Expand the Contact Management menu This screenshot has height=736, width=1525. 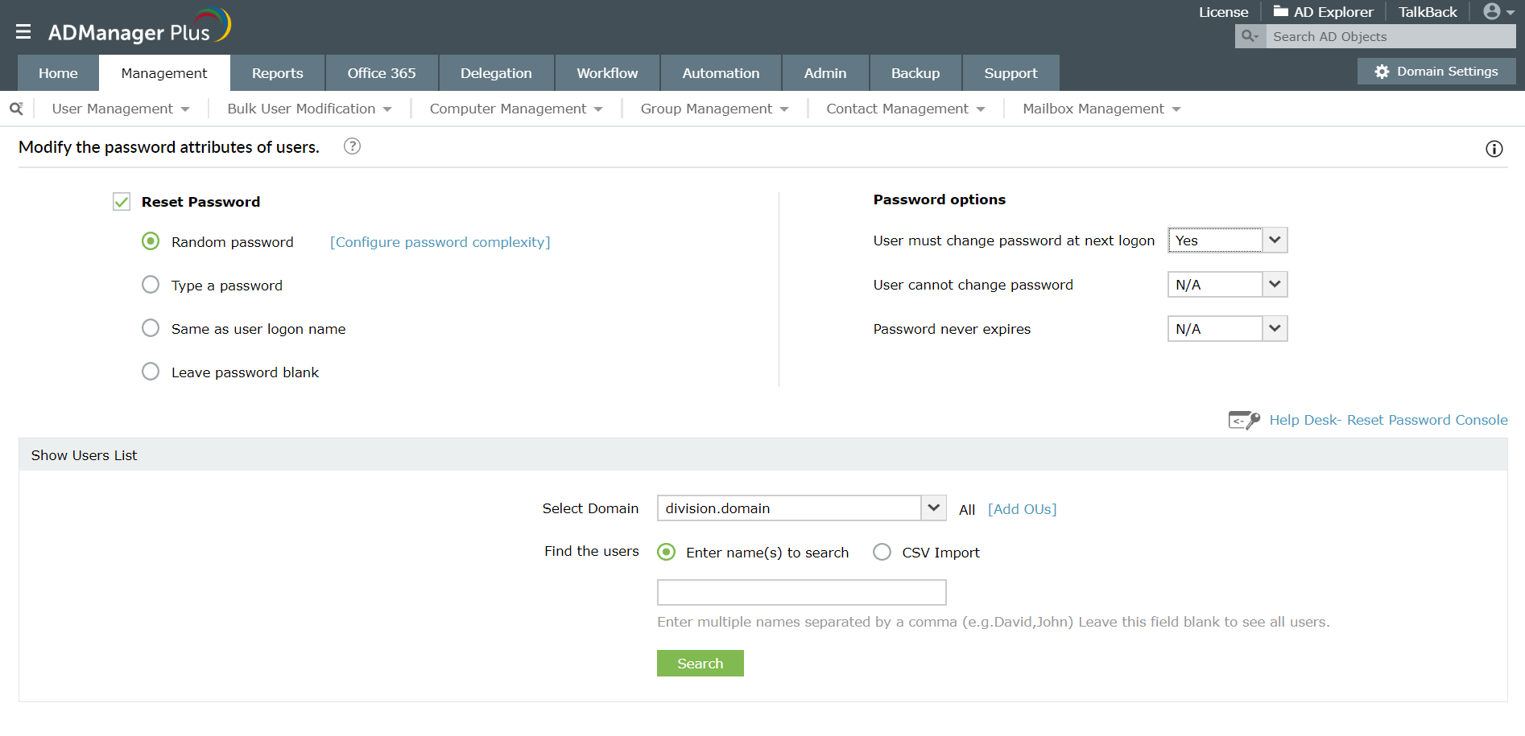906,109
